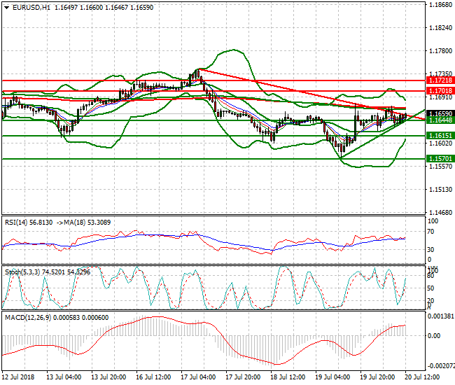Click the green 1.16151 support level label

(440, 136)
